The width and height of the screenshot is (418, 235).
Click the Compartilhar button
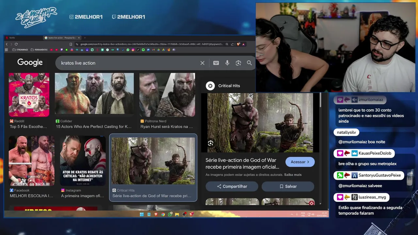pyautogui.click(x=232, y=186)
